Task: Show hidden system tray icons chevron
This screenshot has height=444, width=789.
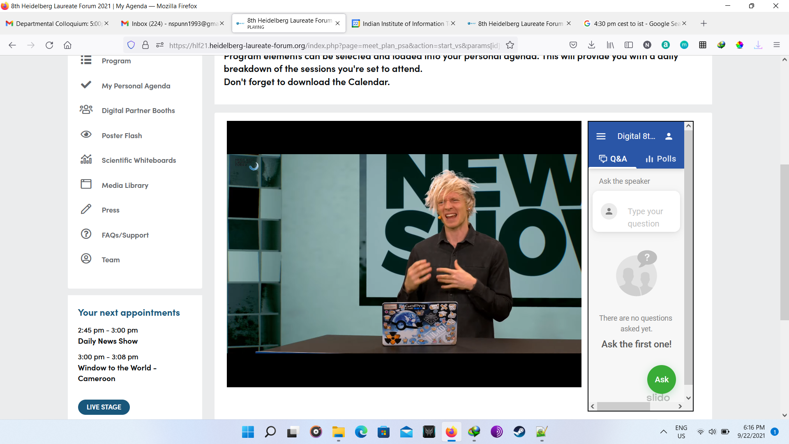Action: pyautogui.click(x=663, y=432)
